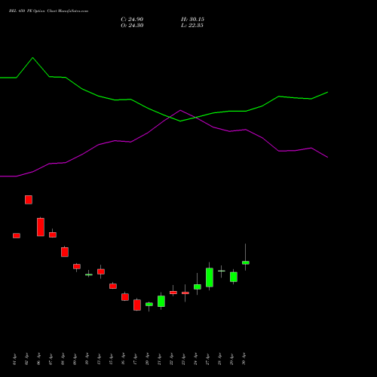The image size is (377, 377).
Task: Click the red candlestick for 17 Apr
Action: [137, 305]
